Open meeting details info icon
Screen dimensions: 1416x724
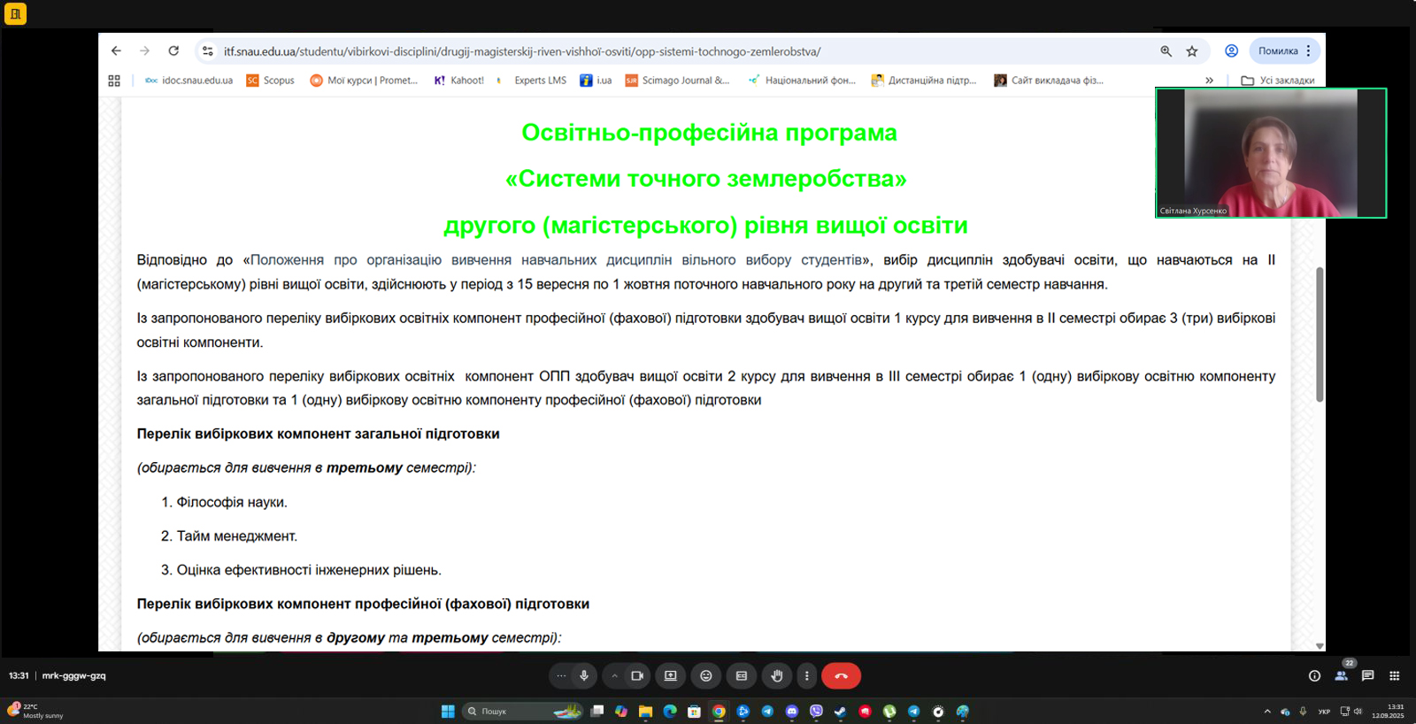(x=1314, y=675)
